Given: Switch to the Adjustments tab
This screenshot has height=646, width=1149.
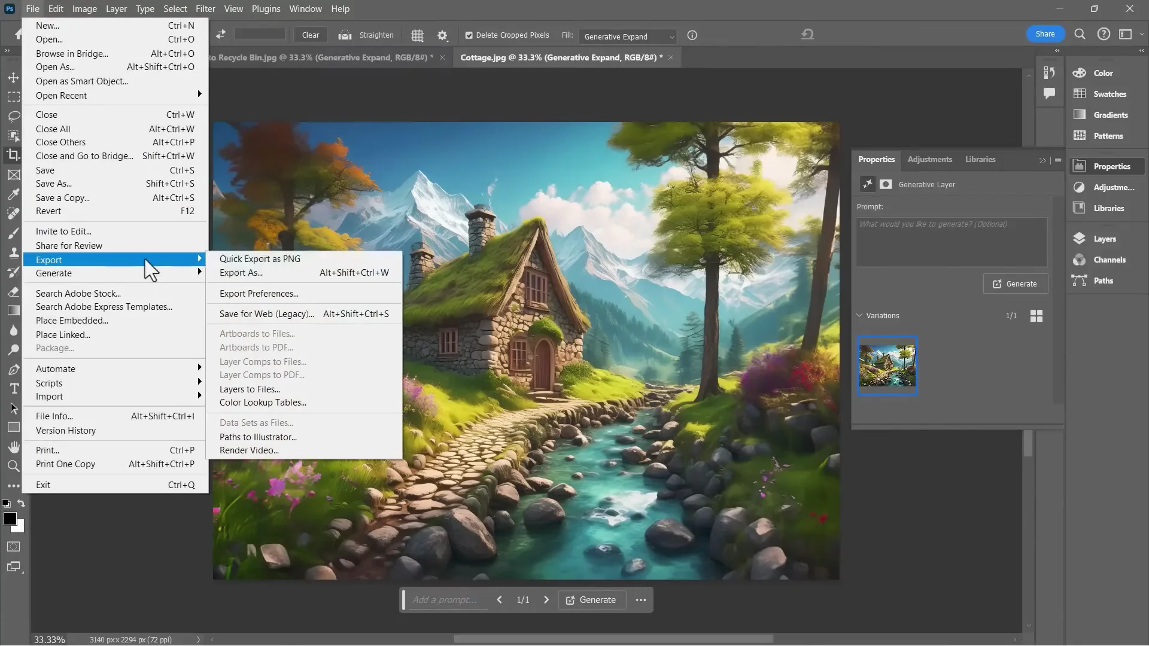Looking at the screenshot, I should [929, 159].
